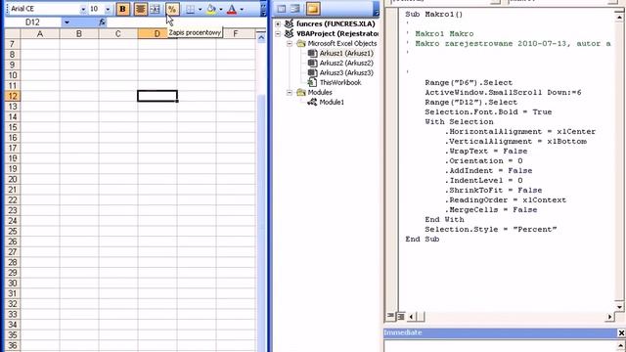Click Immediate window scroll up arrow
This screenshot has height=352, width=626.
click(620, 345)
